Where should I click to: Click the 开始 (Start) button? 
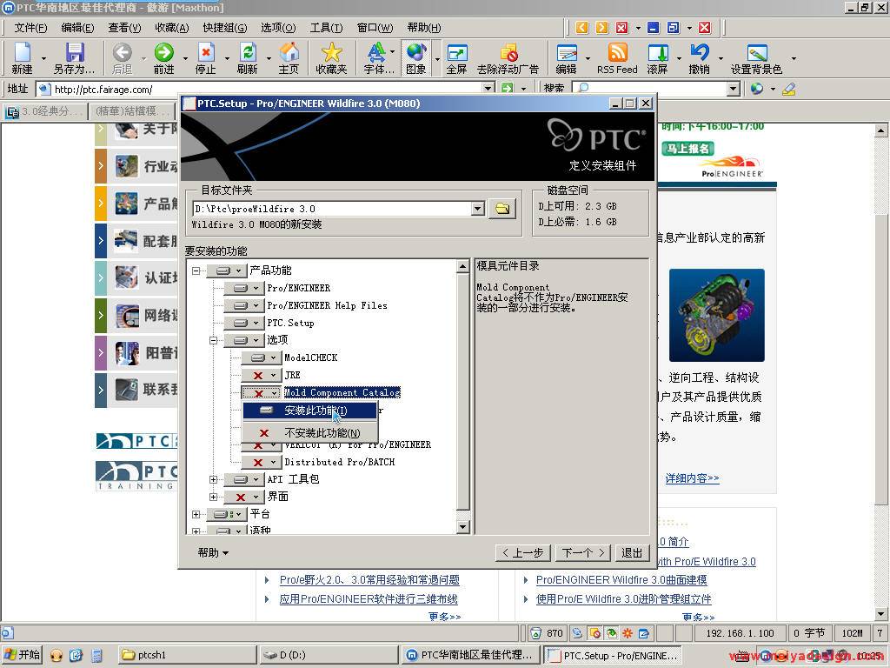[x=22, y=655]
